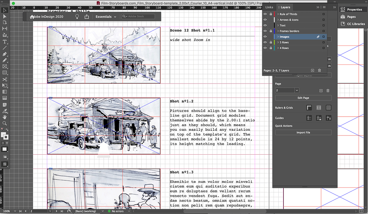368x214 pixels.
Task: Toggle visibility of the Text layer
Action: click(265, 25)
